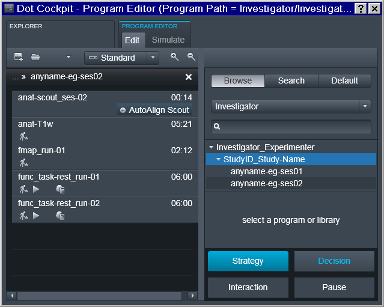384x307 pixels.
Task: Click the head calculator icon under func_task-rest_run-01
Action: click(x=60, y=189)
